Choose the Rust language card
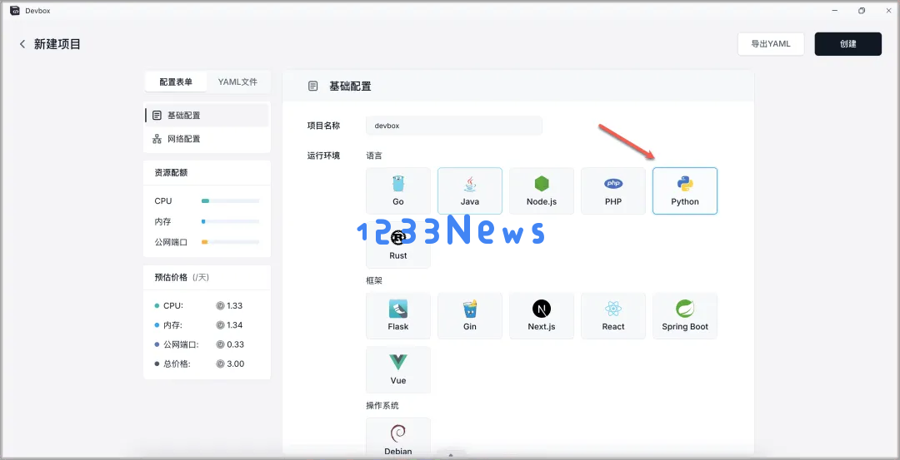 pos(398,246)
